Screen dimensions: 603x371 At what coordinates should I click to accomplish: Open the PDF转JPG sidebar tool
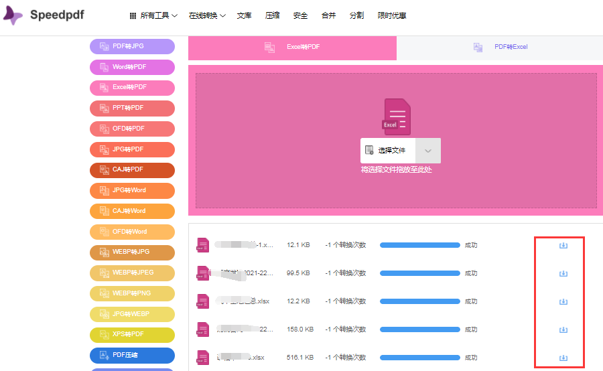(132, 46)
